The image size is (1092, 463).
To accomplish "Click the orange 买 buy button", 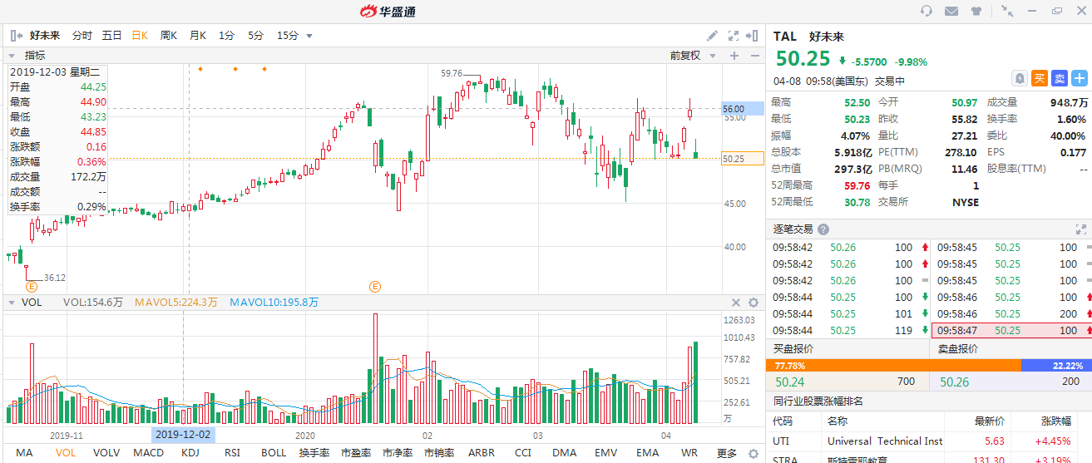I will tap(1040, 78).
